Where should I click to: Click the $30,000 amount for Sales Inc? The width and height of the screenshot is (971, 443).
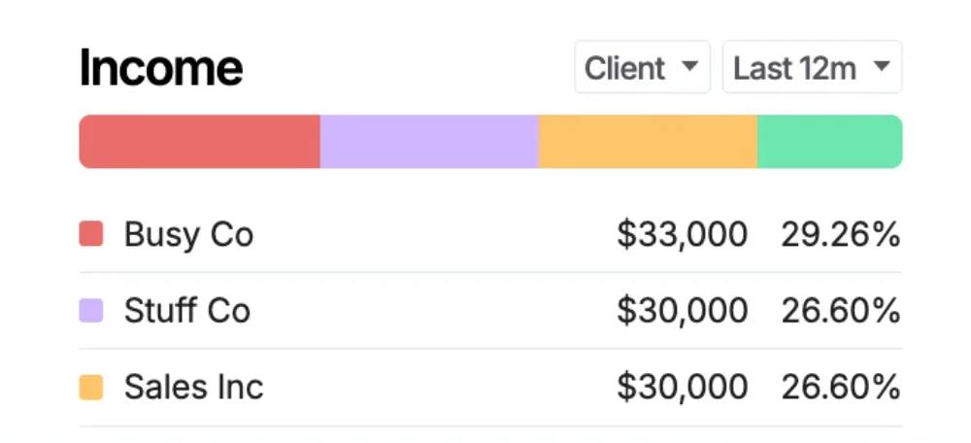[x=682, y=388]
